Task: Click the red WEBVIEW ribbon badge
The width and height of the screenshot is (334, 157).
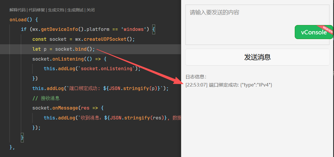Action: pos(325,29)
